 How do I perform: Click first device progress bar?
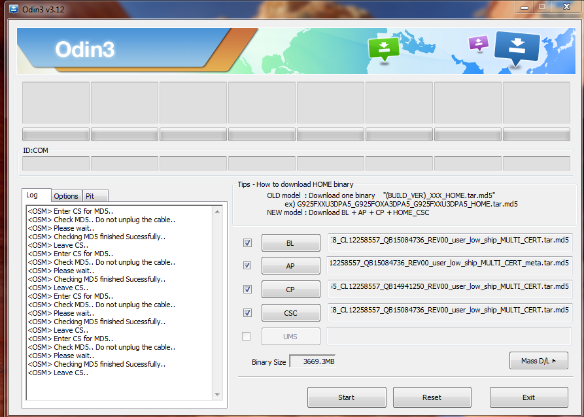coord(56,135)
